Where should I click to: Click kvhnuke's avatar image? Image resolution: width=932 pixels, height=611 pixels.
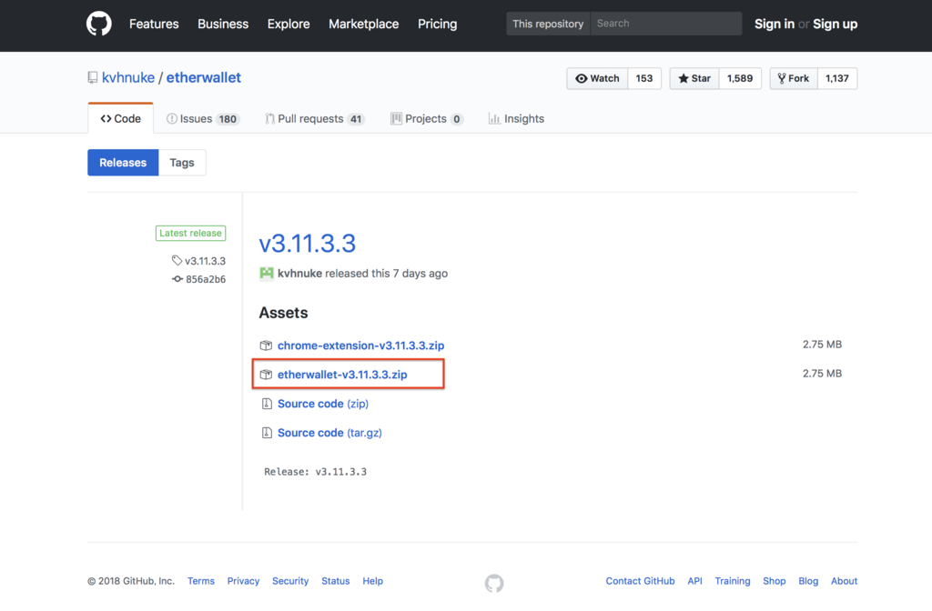pos(267,273)
